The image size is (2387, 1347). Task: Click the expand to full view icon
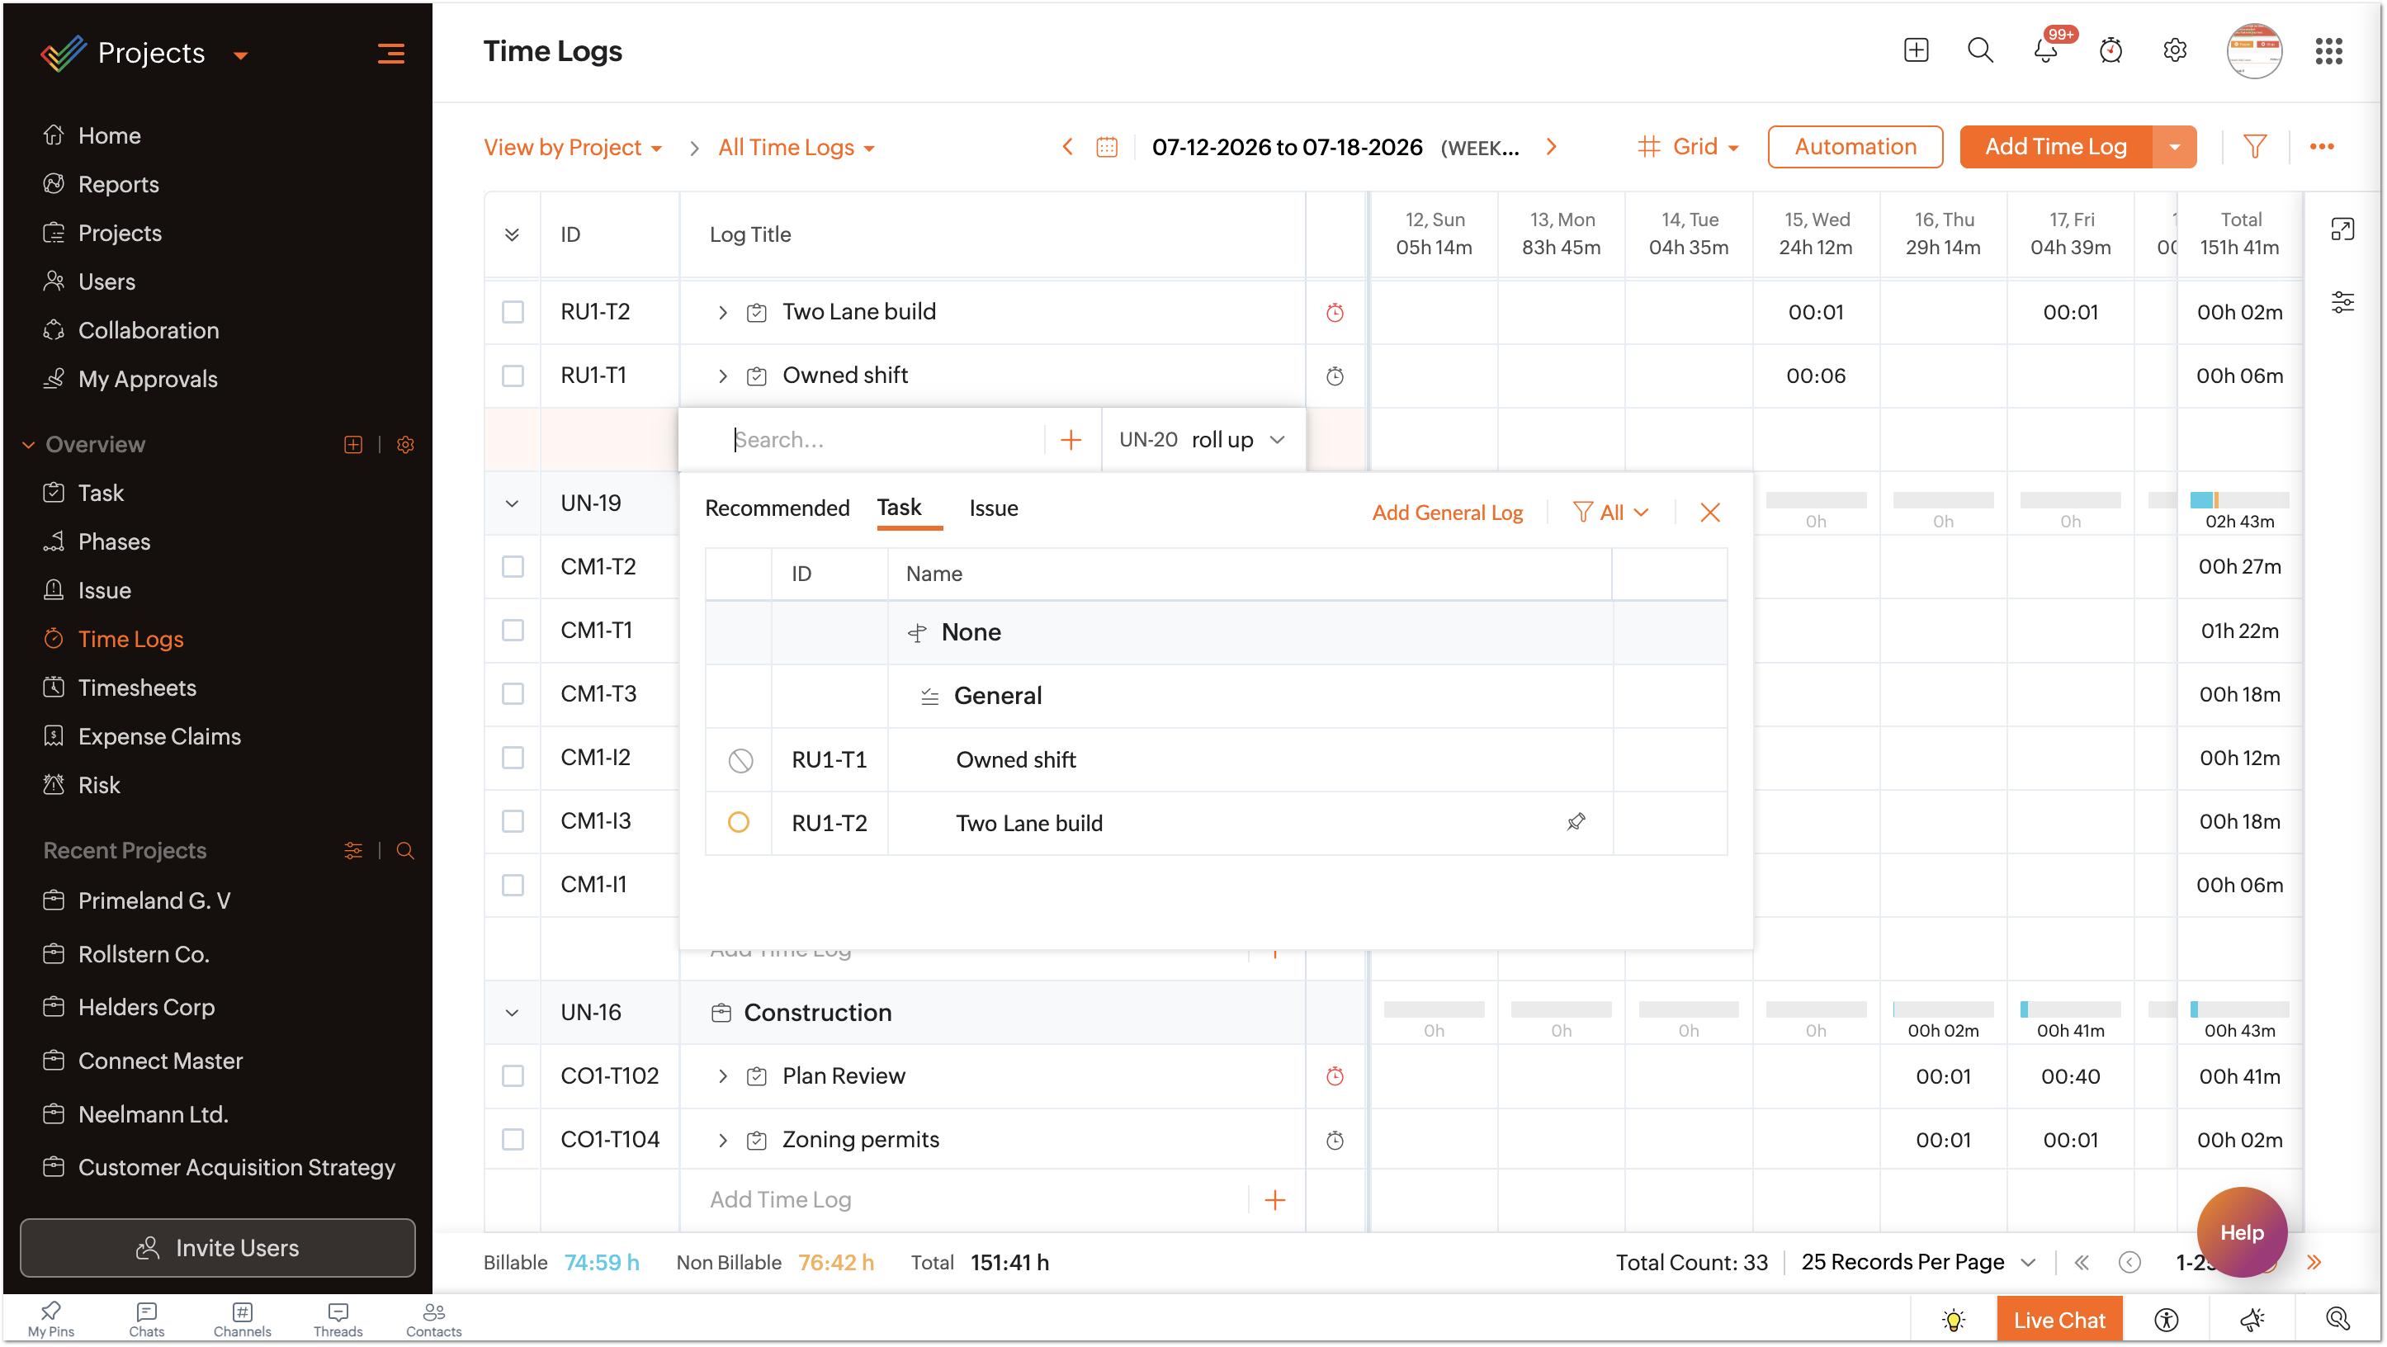[x=2342, y=229]
